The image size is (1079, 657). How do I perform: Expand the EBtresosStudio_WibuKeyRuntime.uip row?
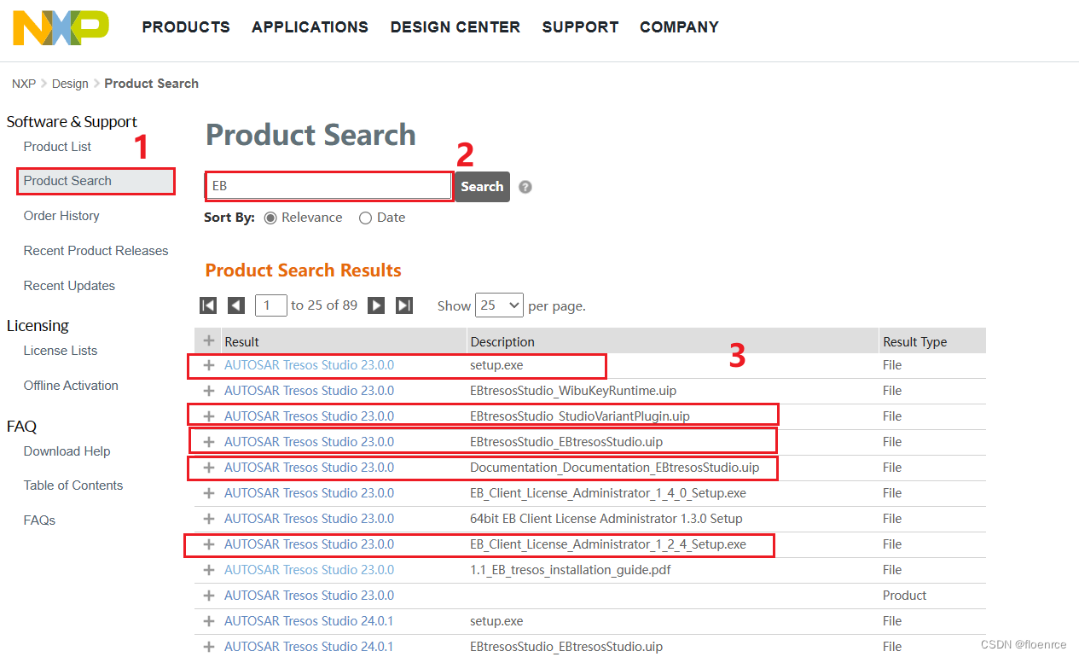(208, 391)
